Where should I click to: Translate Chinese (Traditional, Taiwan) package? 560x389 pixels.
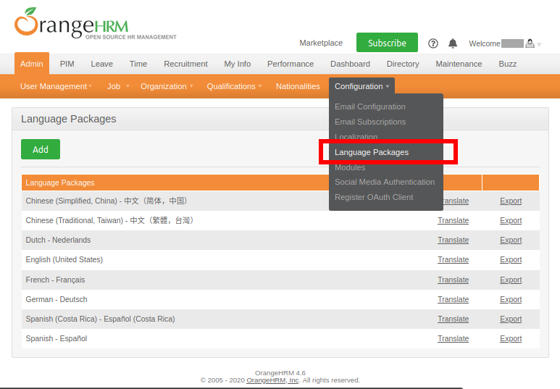(x=454, y=220)
